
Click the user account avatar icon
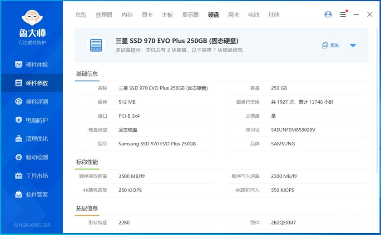coord(328,15)
